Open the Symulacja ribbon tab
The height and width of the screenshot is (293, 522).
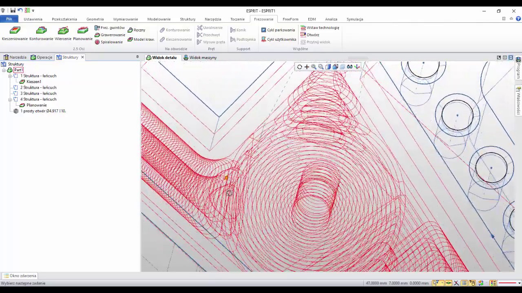[x=355, y=19]
